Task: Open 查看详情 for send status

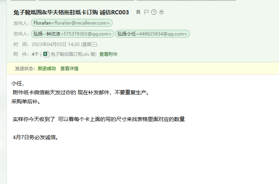Action: pos(69,69)
